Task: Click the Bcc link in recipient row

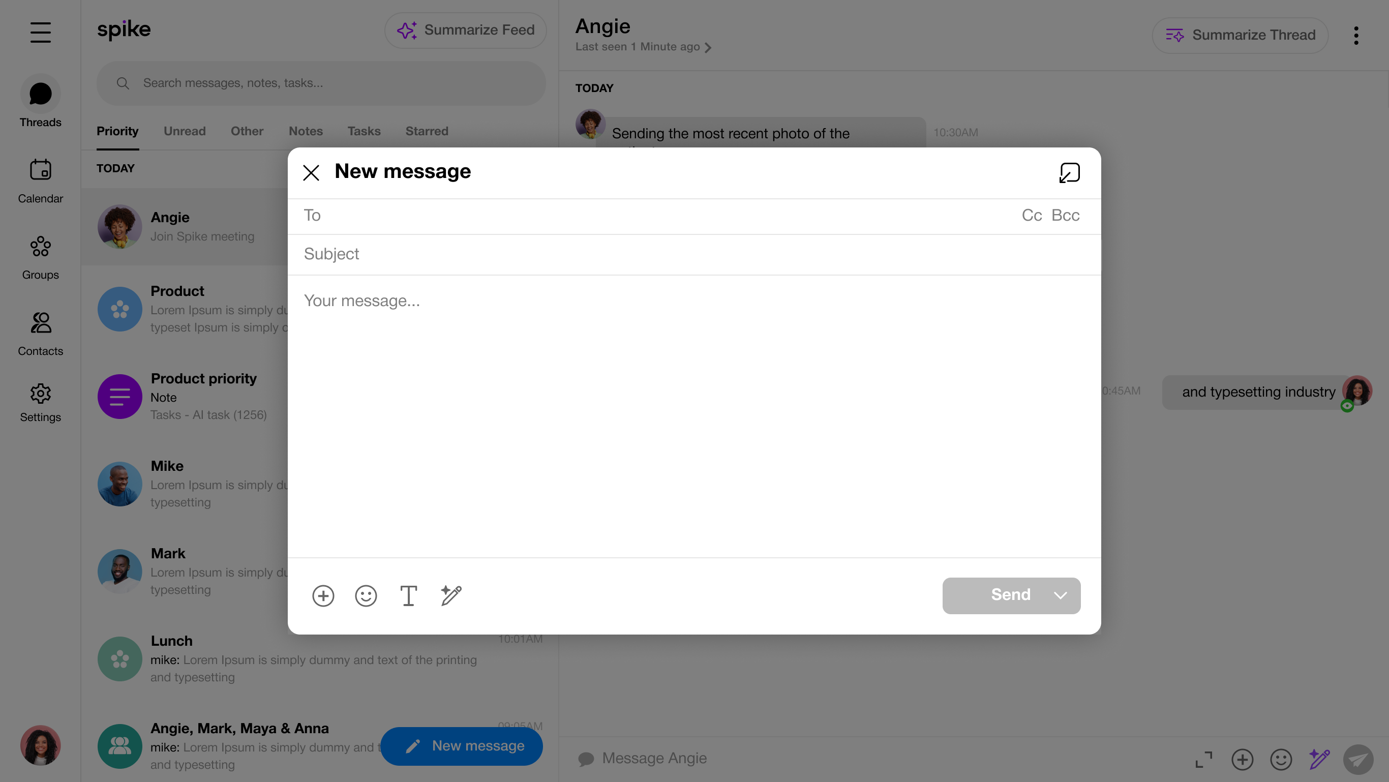Action: click(x=1065, y=215)
